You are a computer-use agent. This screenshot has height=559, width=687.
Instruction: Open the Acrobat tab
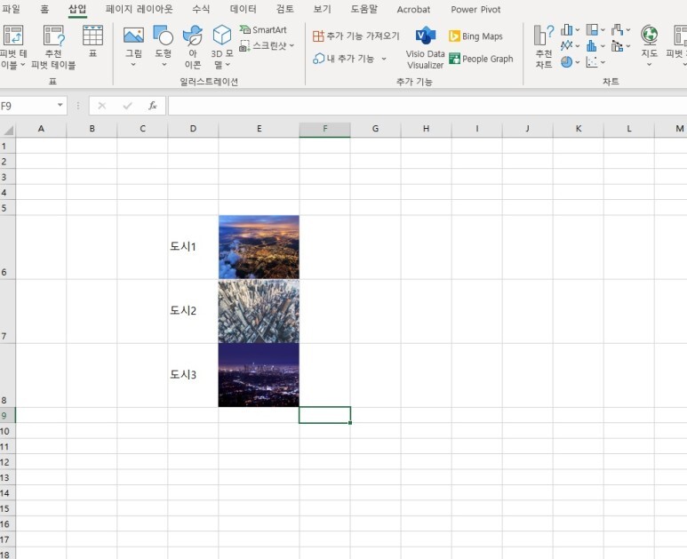pos(413,9)
